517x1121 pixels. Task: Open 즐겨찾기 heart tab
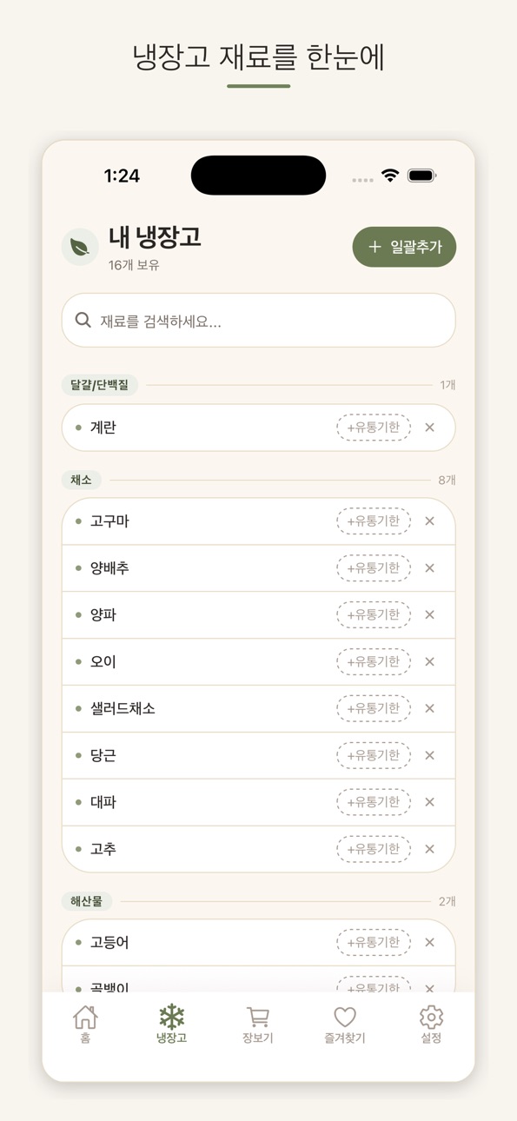coord(345,1025)
